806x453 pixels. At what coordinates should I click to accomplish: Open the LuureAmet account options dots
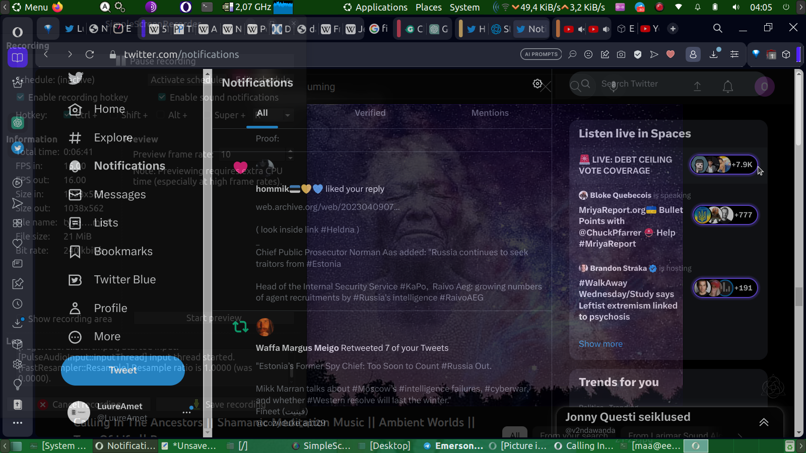(x=187, y=412)
